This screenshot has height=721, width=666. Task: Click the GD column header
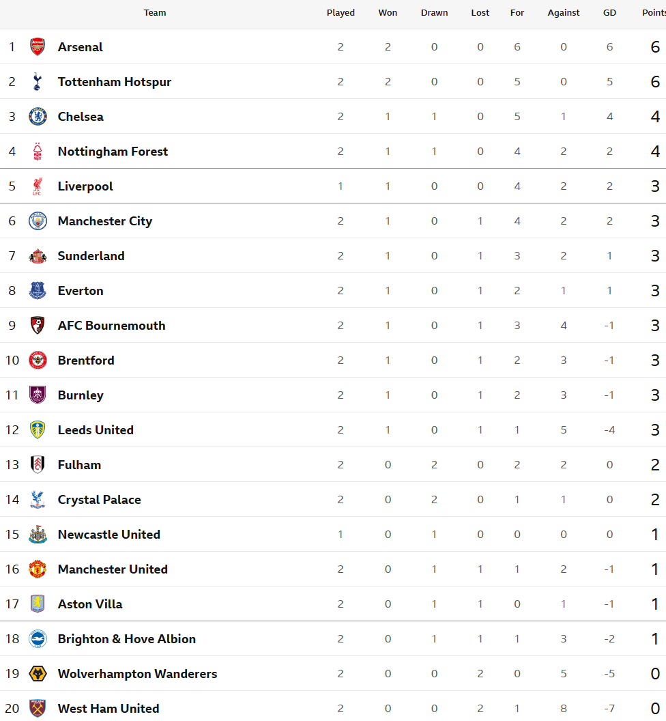point(609,13)
